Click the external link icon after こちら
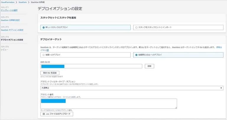 [x=48, y=50]
